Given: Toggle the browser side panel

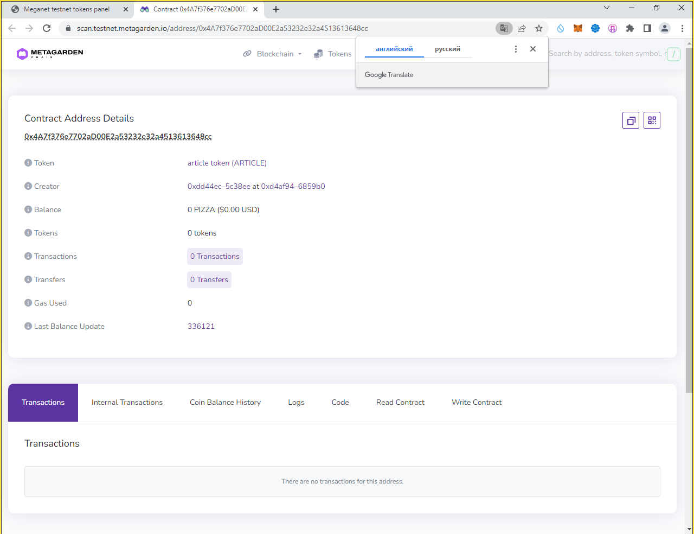Looking at the screenshot, I should [x=647, y=28].
